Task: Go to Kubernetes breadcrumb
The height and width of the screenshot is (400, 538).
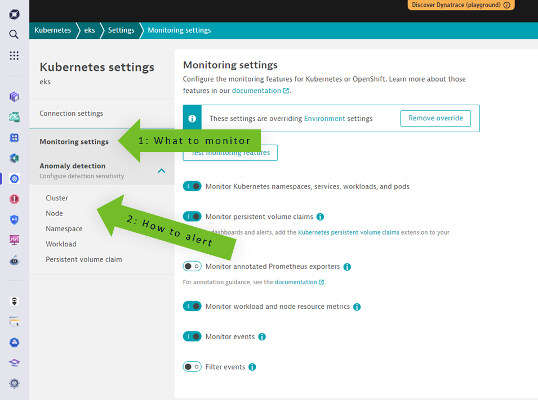Action: pyautogui.click(x=52, y=30)
